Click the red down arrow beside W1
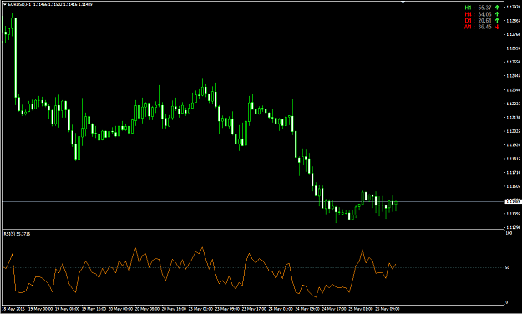Screen dimensions: 522x314 (498, 27)
